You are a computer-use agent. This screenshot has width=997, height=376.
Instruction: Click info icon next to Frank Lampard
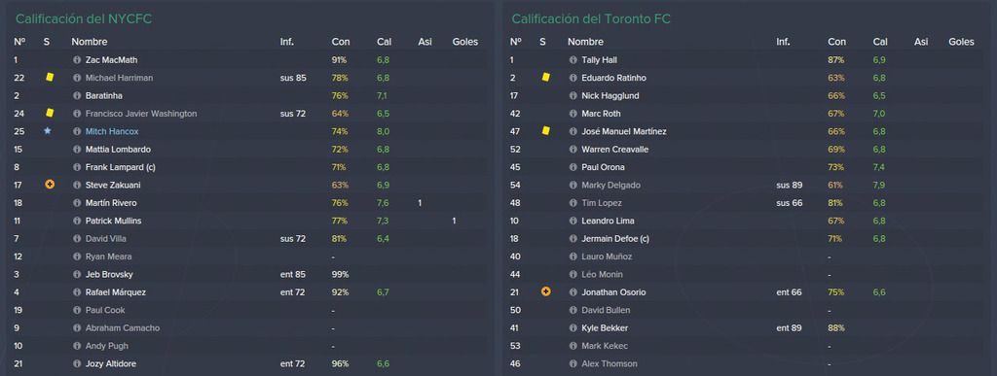(x=77, y=167)
